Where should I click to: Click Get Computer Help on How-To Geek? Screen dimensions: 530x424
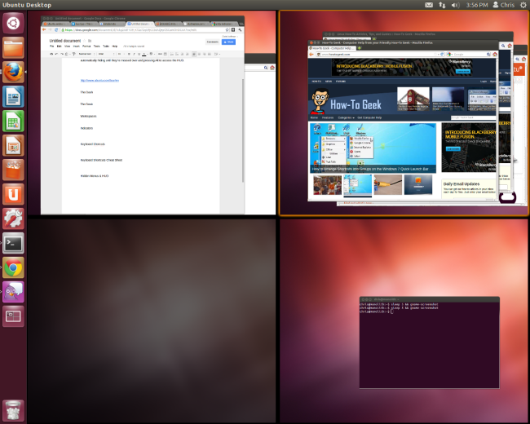pos(369,117)
